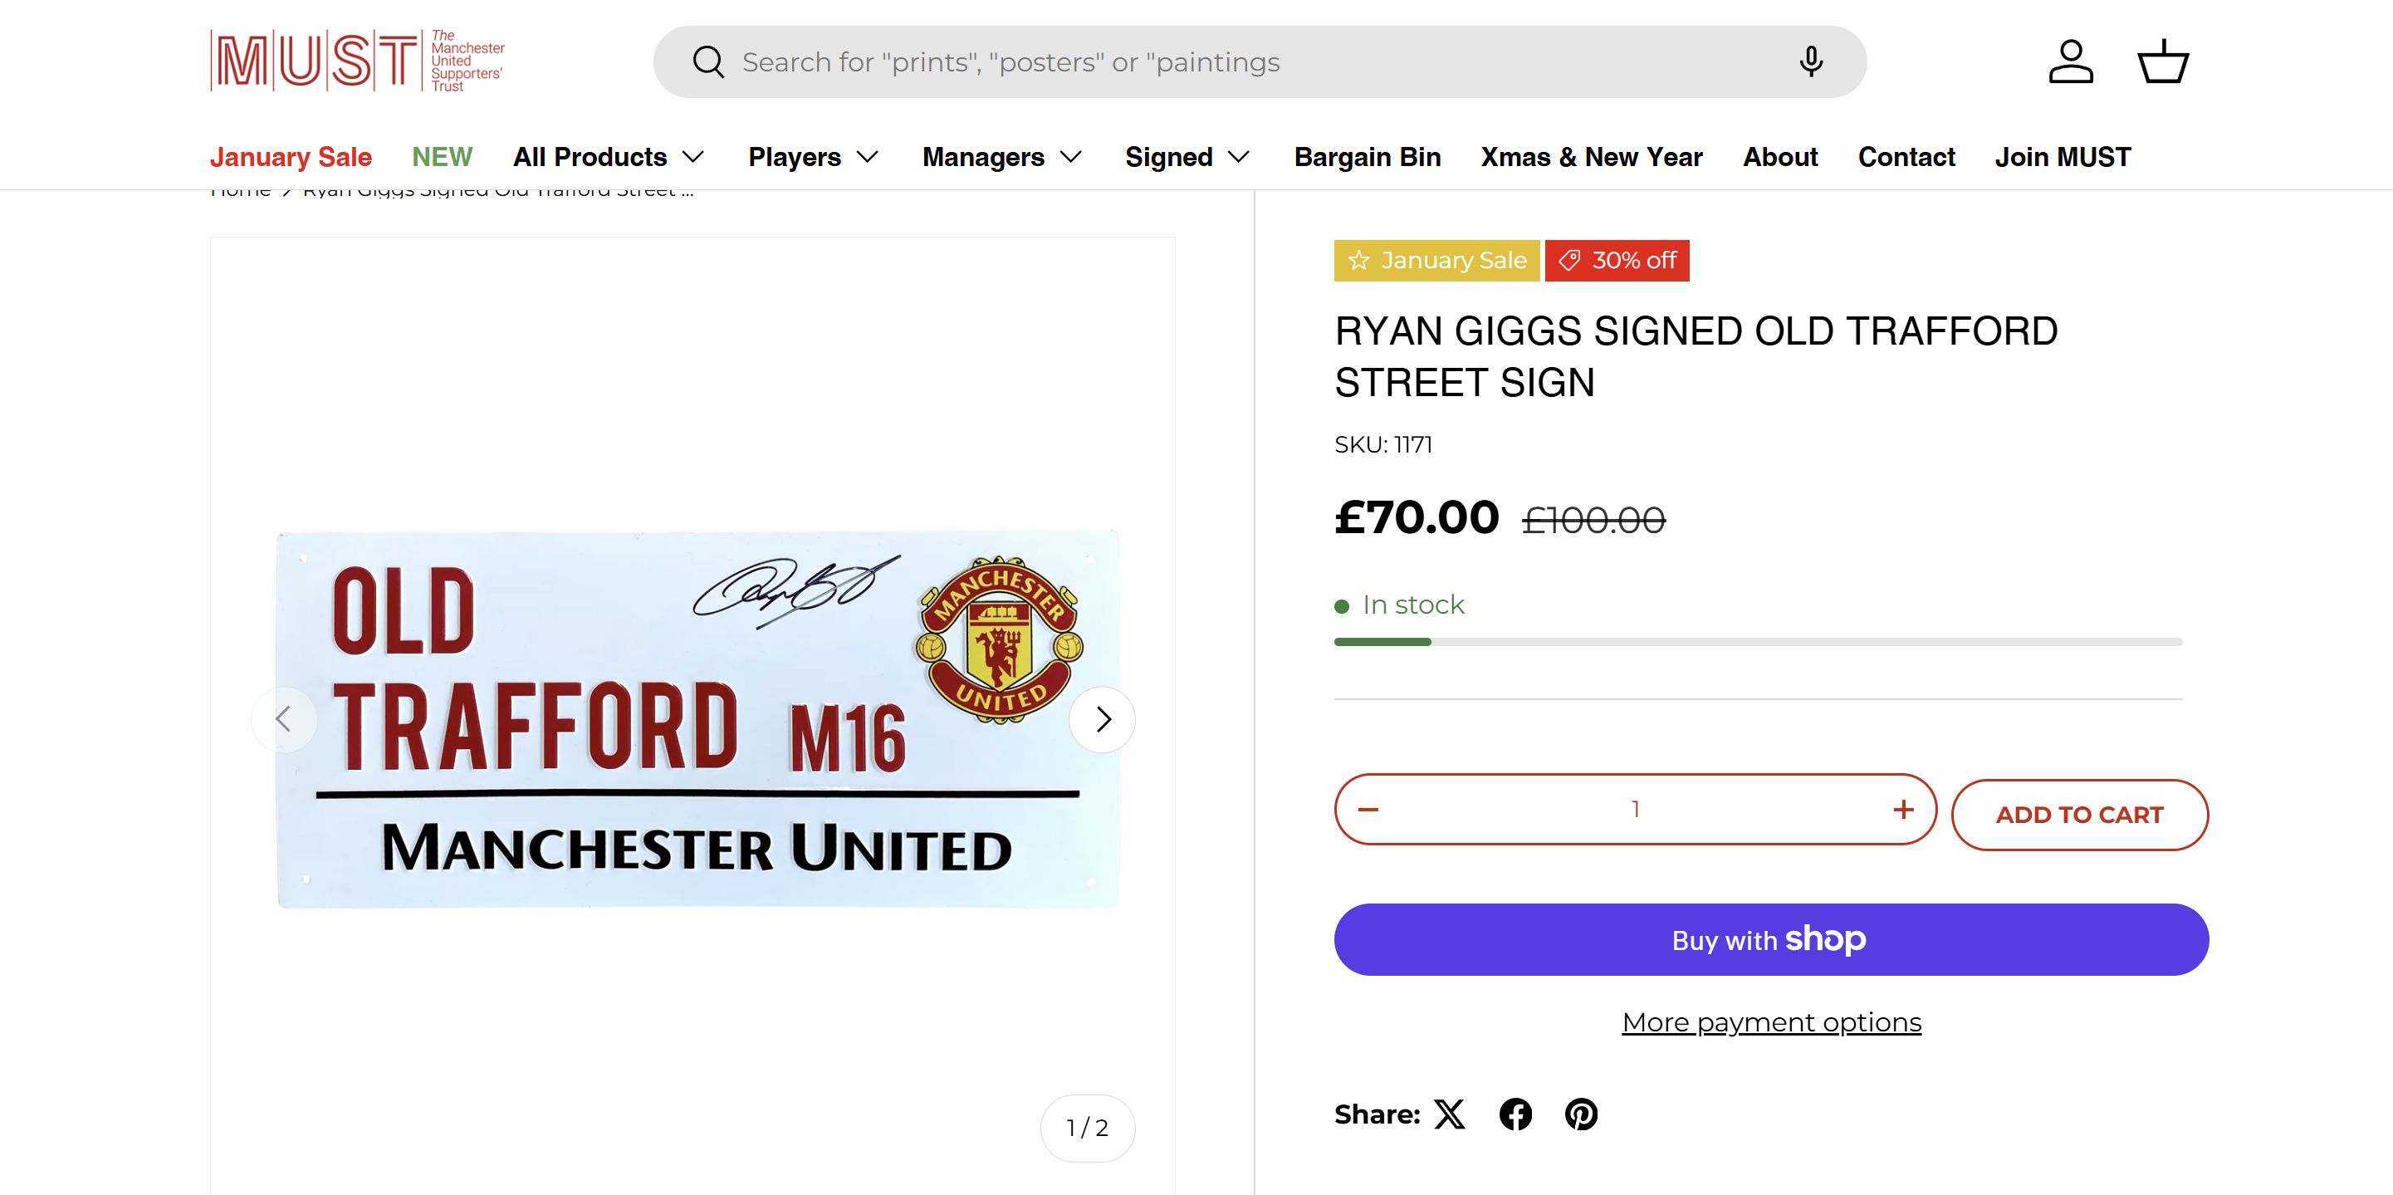Screen dimensions: 2393x1195
Task: Click the magnifying glass search icon
Action: point(708,62)
